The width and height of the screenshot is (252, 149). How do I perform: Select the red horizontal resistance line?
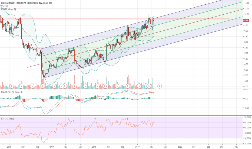click(118, 18)
